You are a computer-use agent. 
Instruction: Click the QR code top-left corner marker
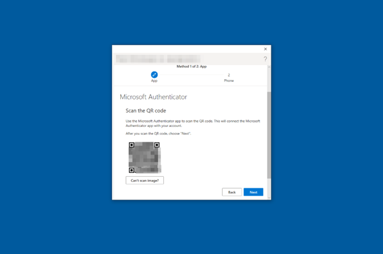[x=132, y=145]
